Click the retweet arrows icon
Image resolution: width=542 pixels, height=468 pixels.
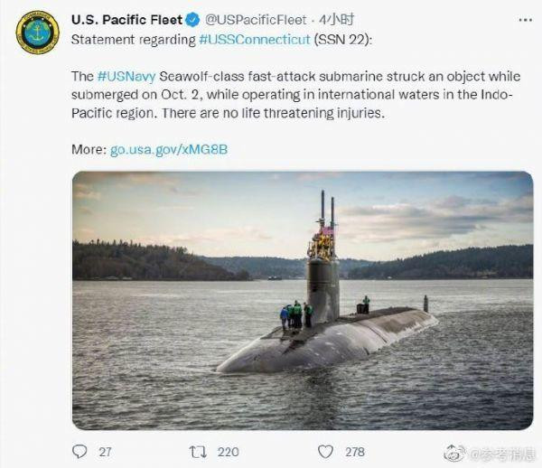(203, 451)
